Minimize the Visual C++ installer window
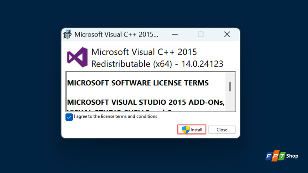 pyautogui.click(x=175, y=35)
